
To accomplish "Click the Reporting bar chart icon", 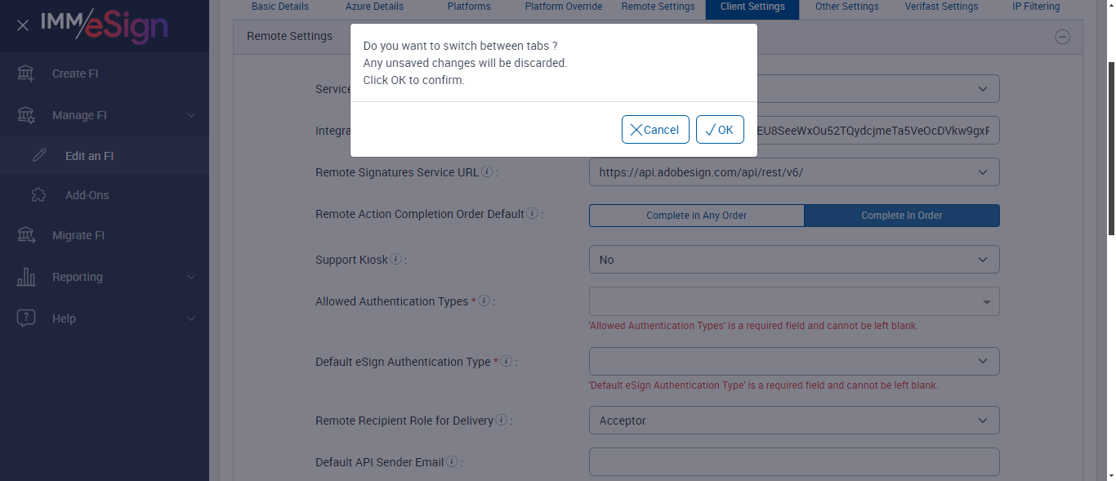I will coord(26,277).
